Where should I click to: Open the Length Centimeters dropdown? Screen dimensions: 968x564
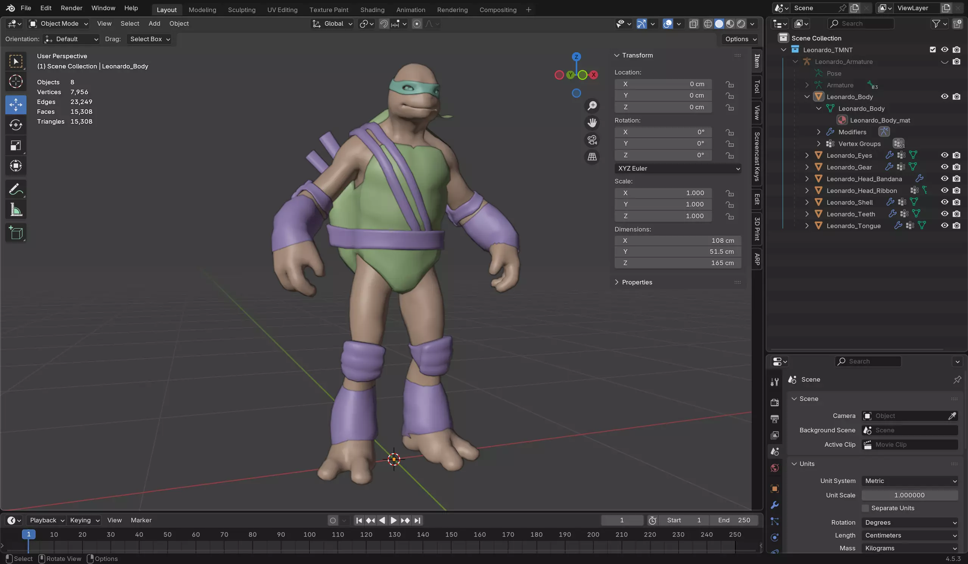tap(910, 535)
